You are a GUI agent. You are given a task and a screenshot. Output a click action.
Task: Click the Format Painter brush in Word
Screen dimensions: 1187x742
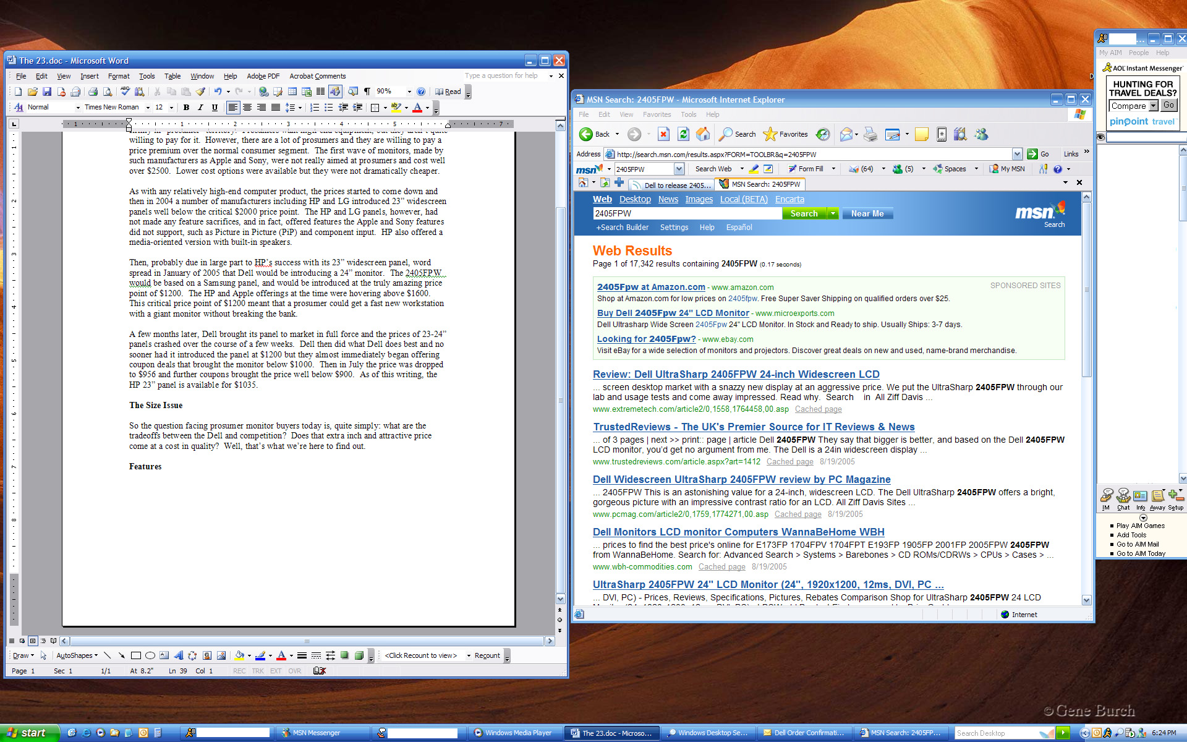(200, 92)
